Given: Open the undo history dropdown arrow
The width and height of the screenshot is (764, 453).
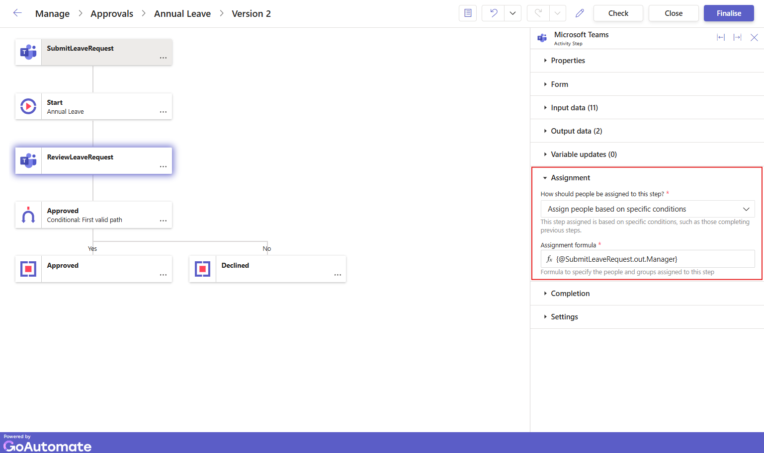Looking at the screenshot, I should pos(512,13).
